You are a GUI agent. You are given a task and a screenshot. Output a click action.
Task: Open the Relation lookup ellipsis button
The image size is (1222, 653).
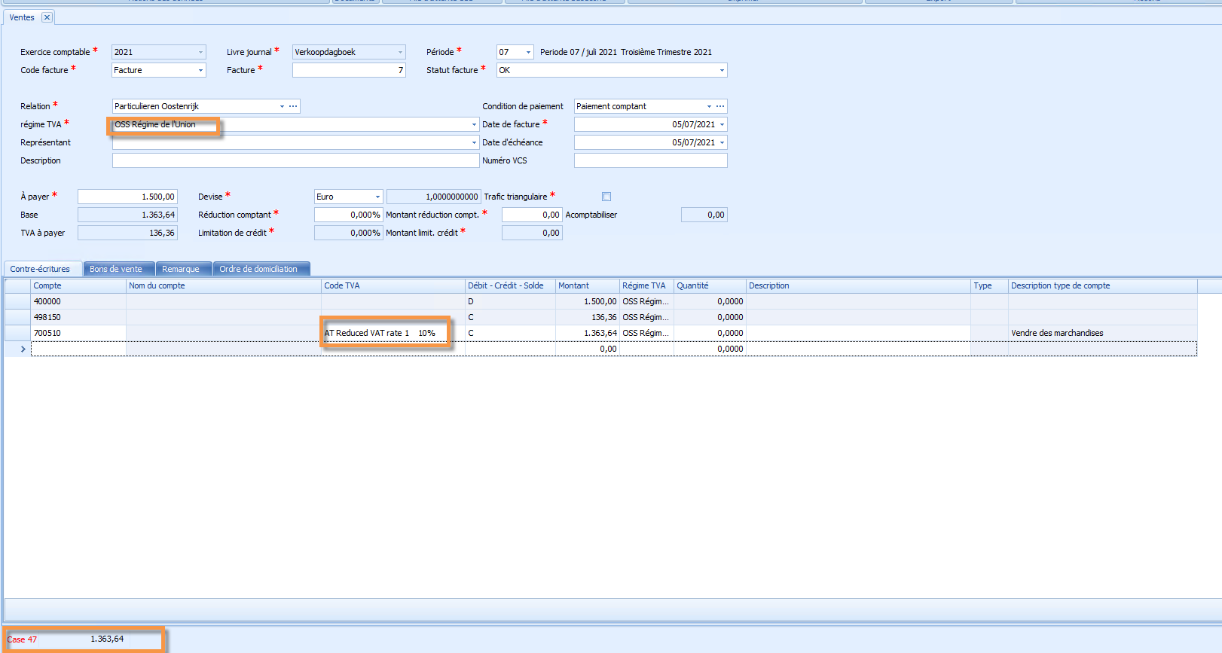[x=294, y=106]
